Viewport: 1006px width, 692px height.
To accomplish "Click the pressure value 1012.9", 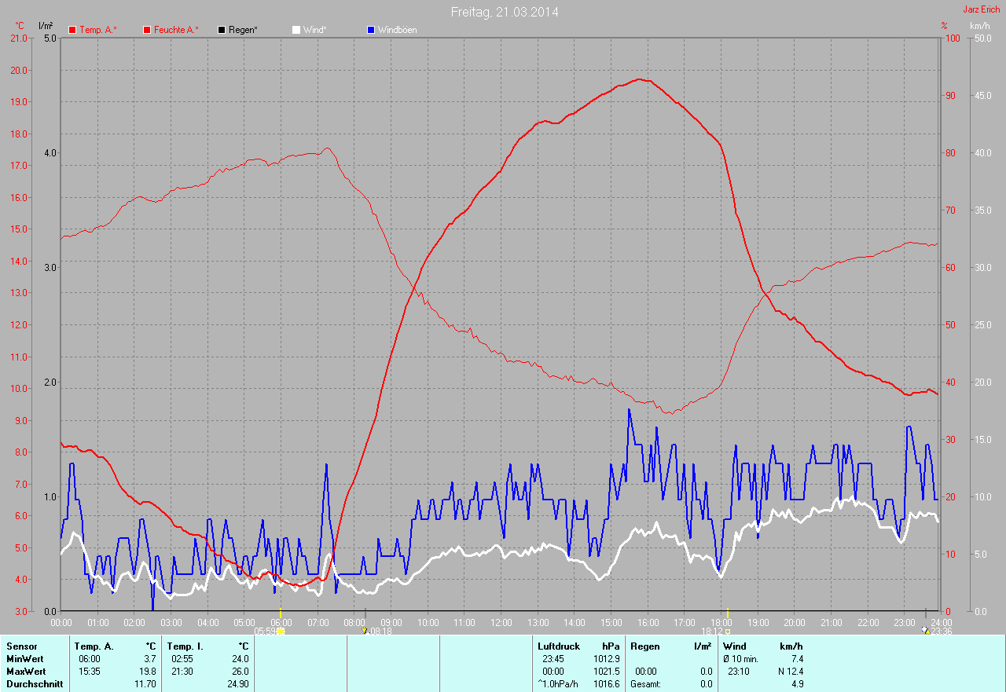I will tap(606, 659).
